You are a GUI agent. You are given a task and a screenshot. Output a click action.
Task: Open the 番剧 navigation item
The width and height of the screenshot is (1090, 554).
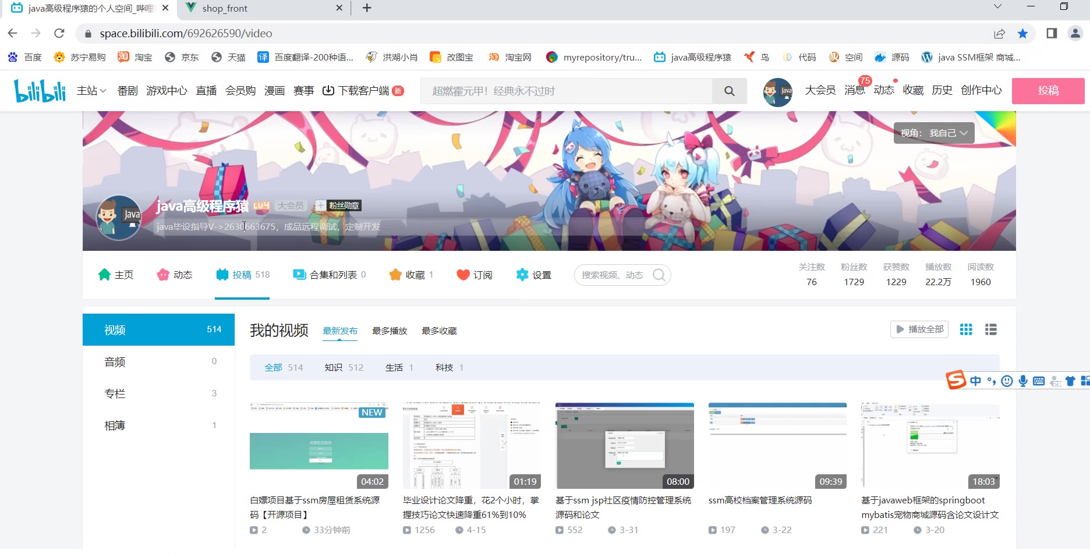coord(128,91)
